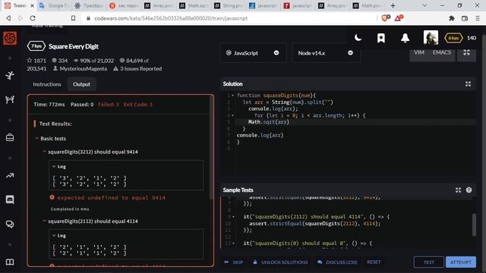
Task: Open the Codewars logo home link
Action: click(x=10, y=39)
